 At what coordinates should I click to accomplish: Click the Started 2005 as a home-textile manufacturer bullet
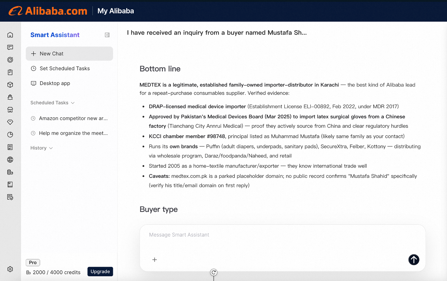[258, 166]
